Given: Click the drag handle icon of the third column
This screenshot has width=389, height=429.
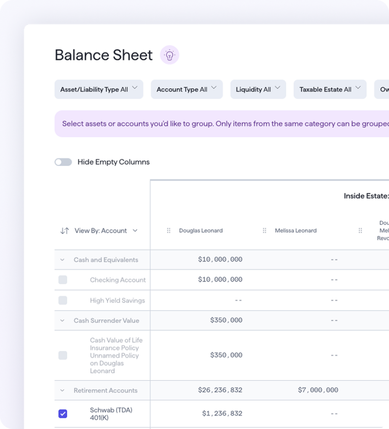Looking at the screenshot, I should click(360, 231).
